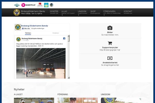Expand the A-LAG menu dropdown arrow
155x103 pixels.
62,15
